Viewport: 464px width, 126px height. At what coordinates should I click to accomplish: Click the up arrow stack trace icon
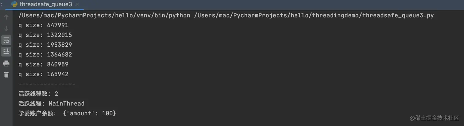coord(6,17)
